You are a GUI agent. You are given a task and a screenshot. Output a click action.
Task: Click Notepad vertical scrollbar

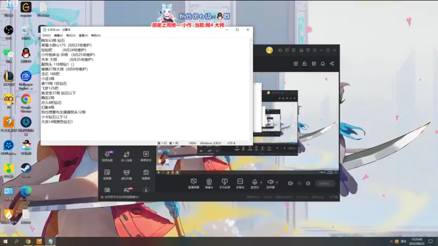coord(251,89)
